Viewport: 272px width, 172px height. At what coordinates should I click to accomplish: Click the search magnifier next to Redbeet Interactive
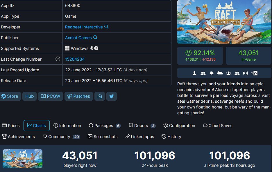tap(106, 27)
